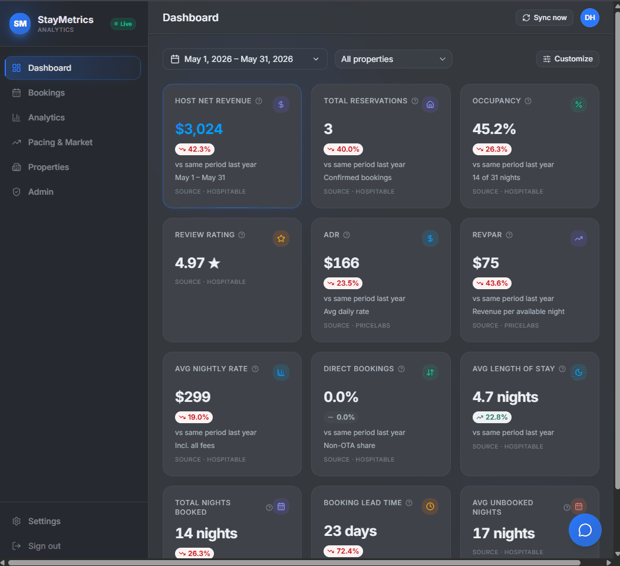Click the Avg Unbooked Nights calendar icon
Image resolution: width=620 pixels, height=566 pixels.
pyautogui.click(x=579, y=506)
